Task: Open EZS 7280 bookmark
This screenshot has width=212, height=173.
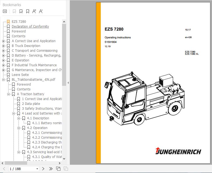Action: (19, 22)
